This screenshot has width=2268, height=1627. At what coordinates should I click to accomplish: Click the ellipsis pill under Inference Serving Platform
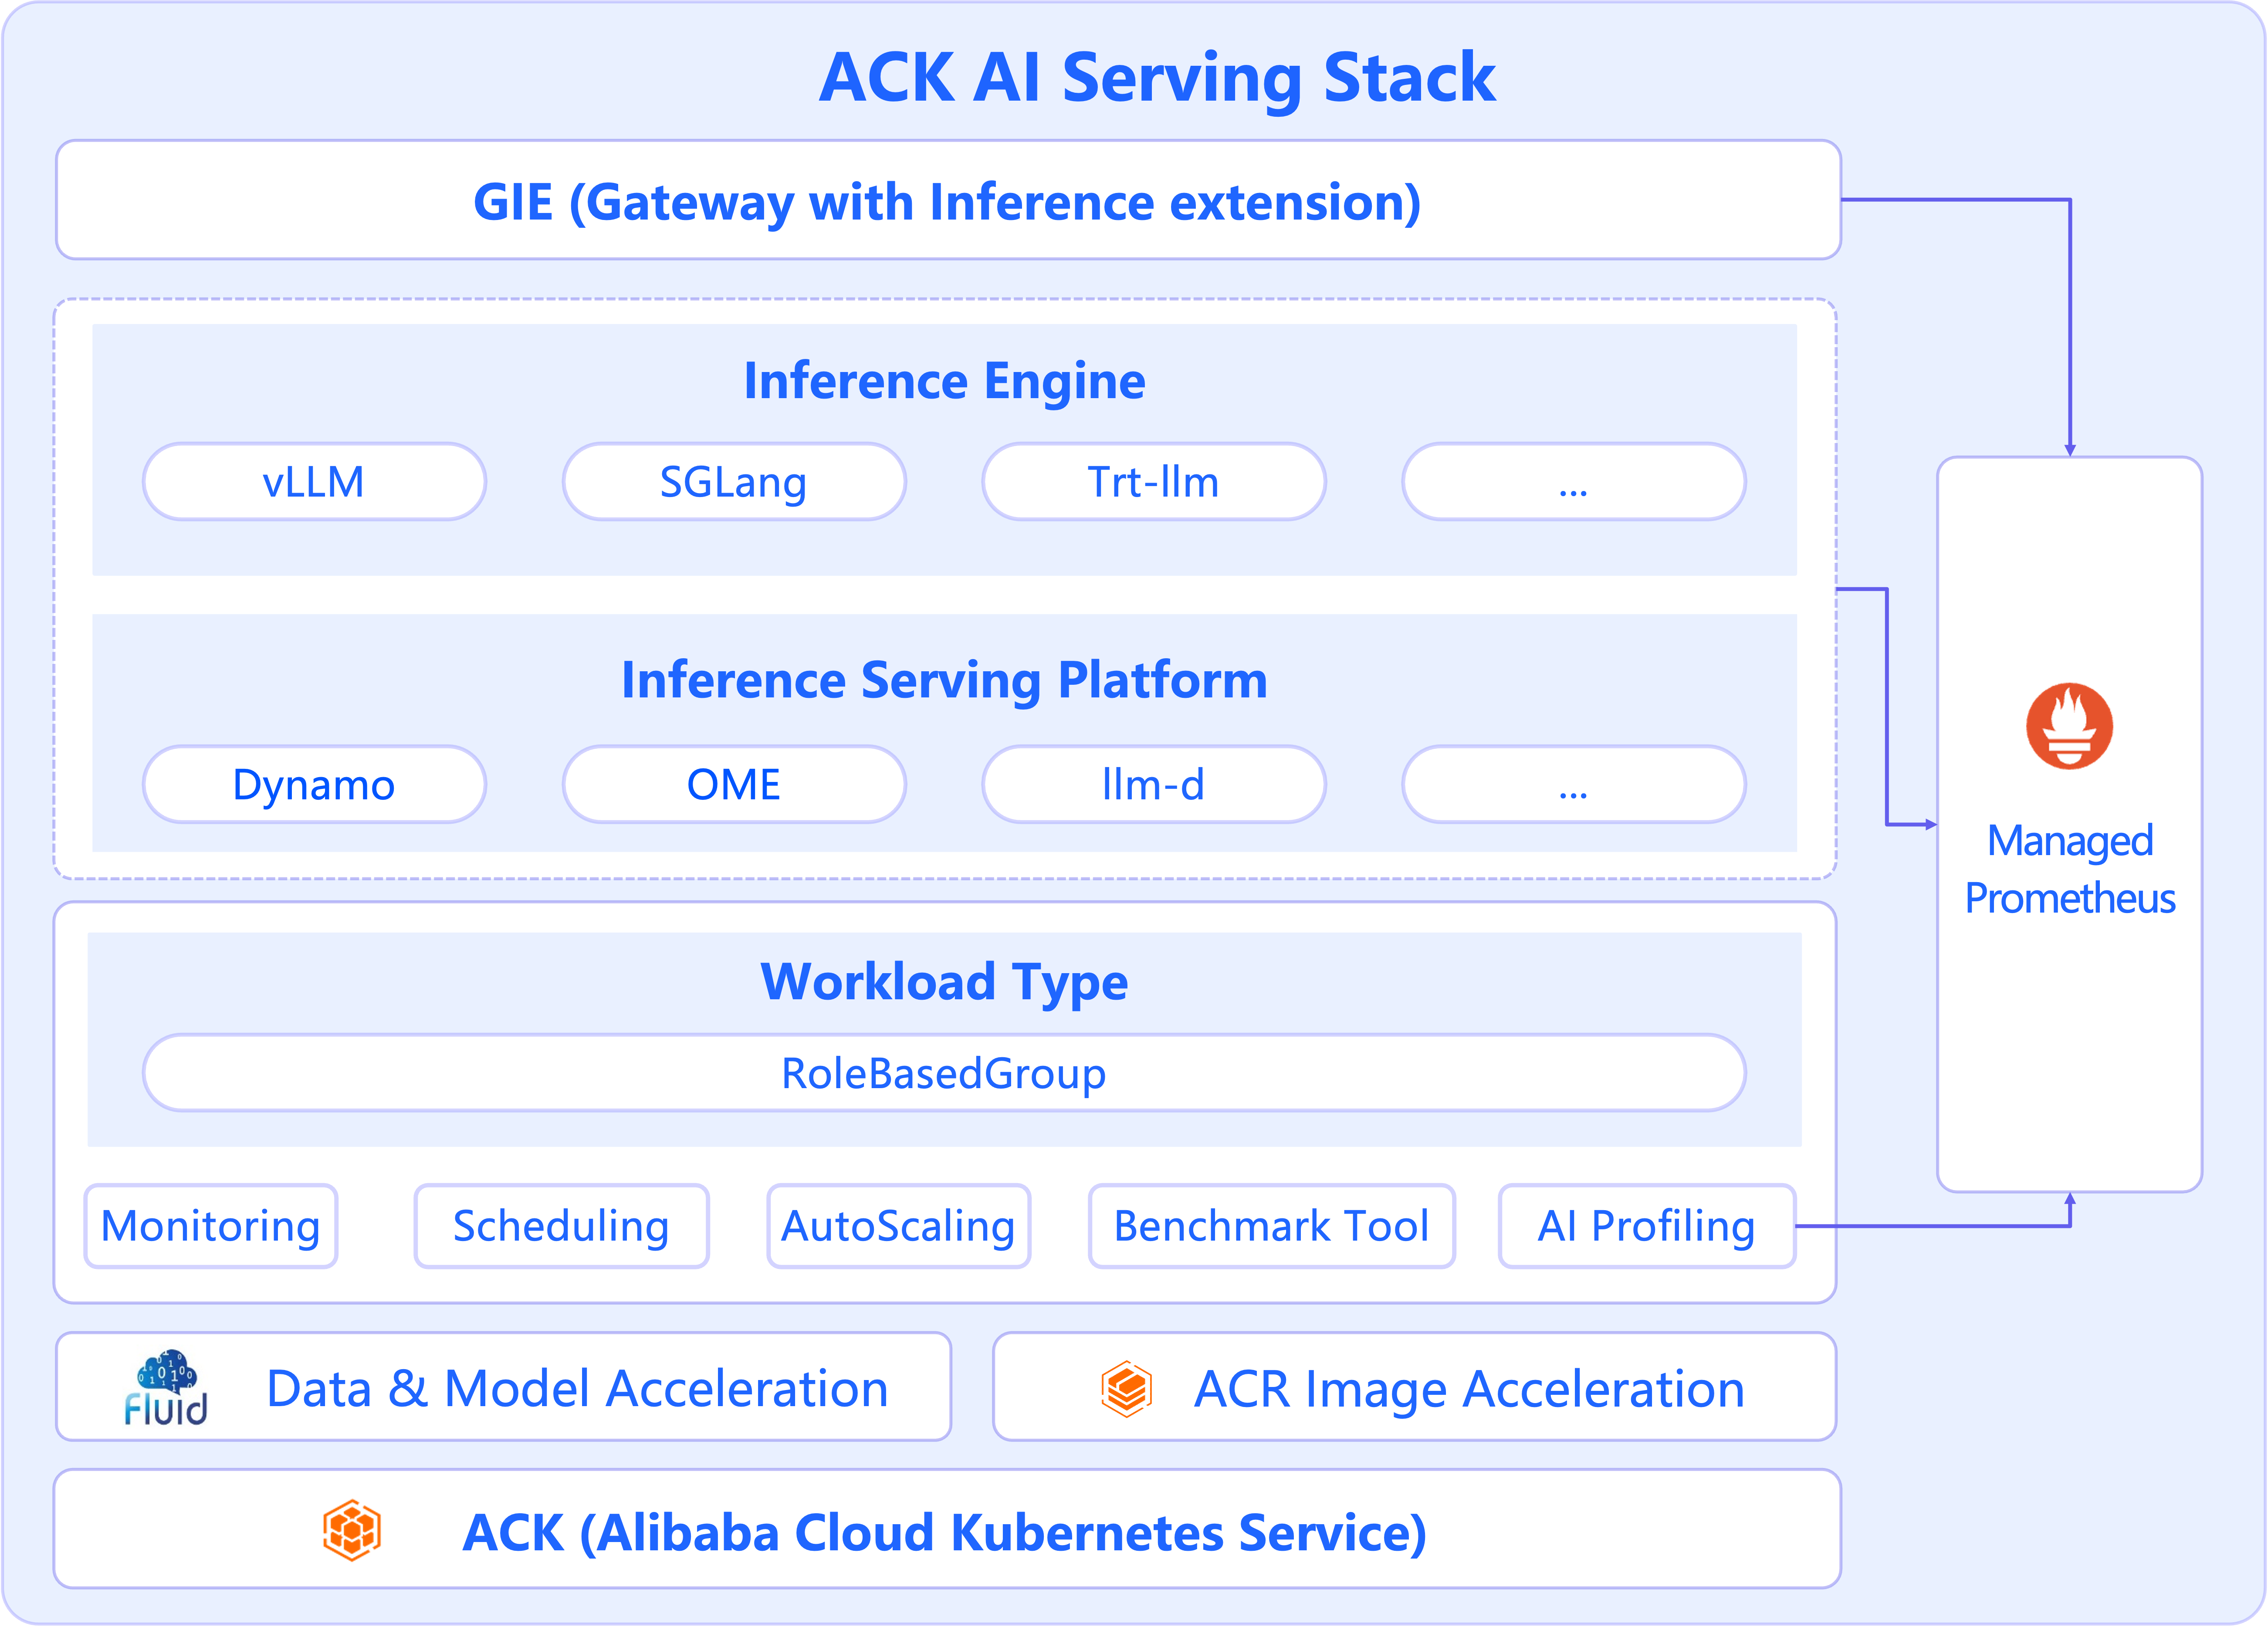[x=1573, y=785]
